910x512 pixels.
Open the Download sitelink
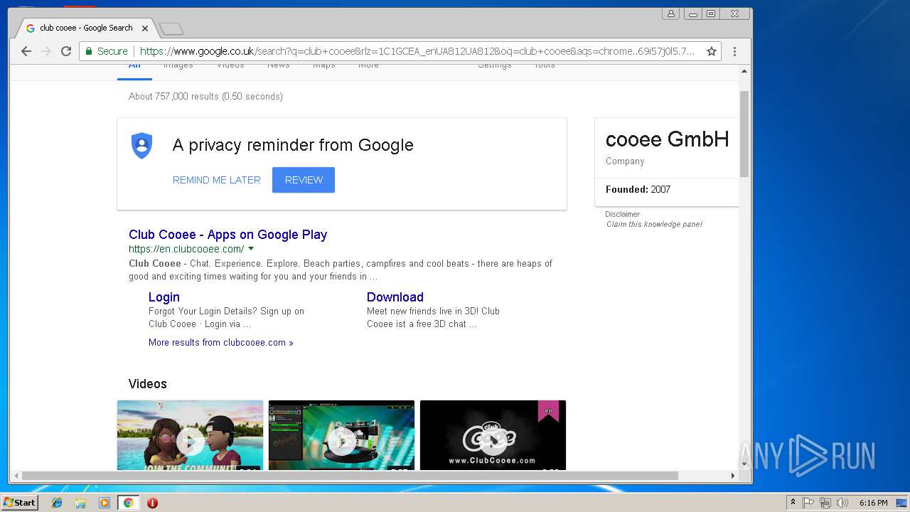395,297
